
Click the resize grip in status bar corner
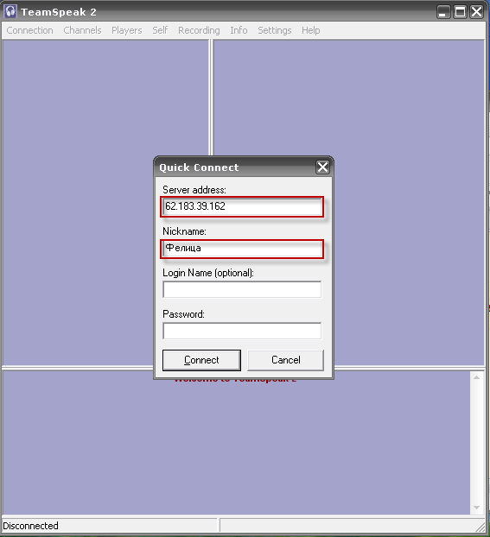(x=480, y=527)
